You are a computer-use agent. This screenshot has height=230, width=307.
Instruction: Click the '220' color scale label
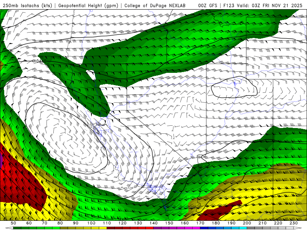click(x=278, y=223)
